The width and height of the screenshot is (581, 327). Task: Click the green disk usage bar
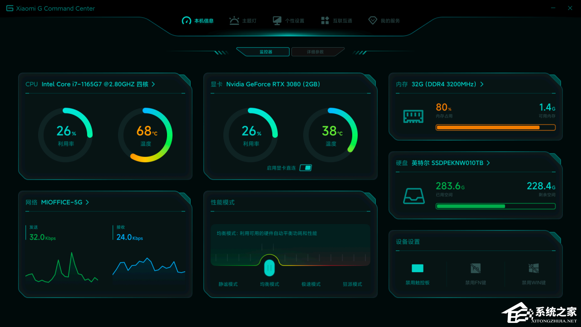495,206
